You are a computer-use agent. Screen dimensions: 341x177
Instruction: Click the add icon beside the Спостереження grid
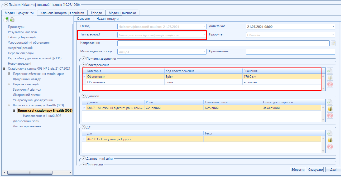[x=330, y=71]
